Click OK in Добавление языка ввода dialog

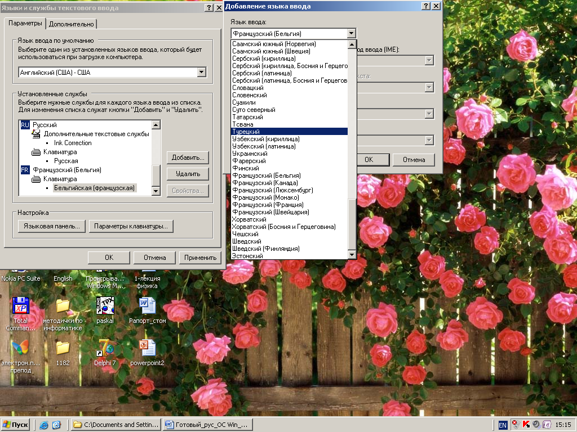(x=369, y=159)
